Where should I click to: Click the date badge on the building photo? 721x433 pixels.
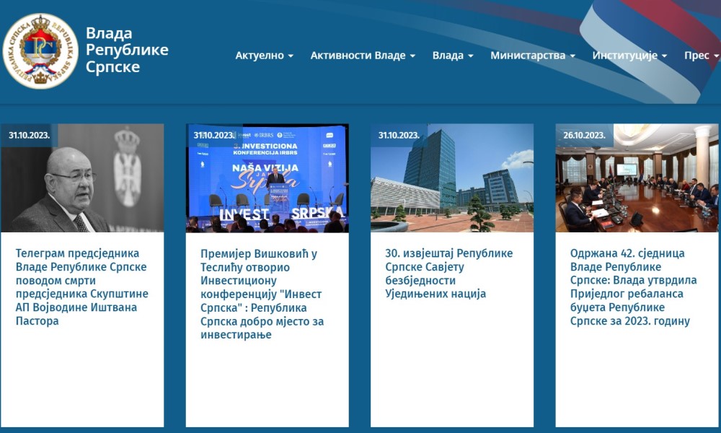click(399, 135)
